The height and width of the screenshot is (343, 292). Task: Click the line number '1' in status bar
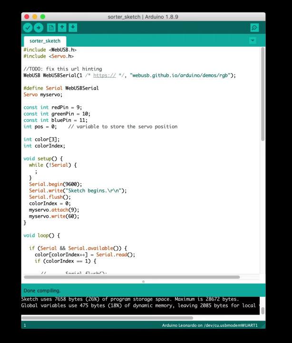(25, 325)
